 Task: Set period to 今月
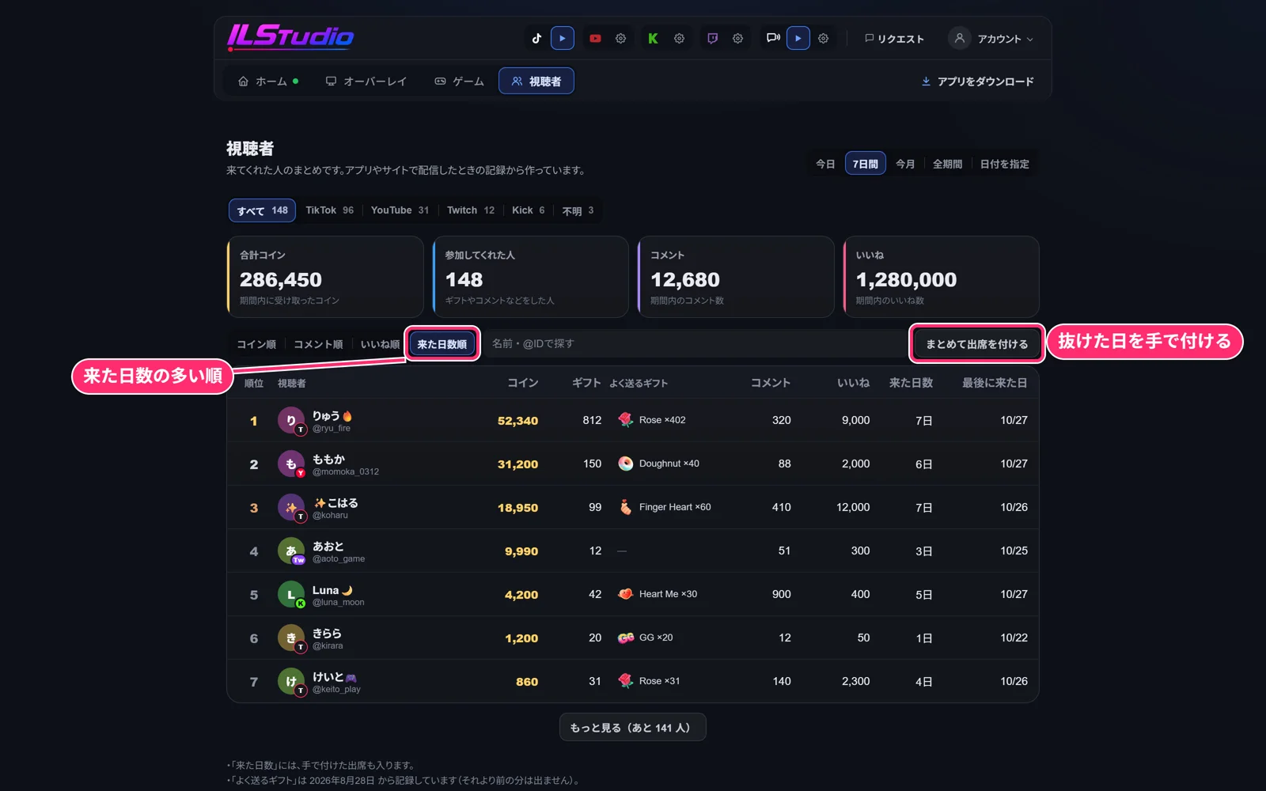[x=905, y=164]
